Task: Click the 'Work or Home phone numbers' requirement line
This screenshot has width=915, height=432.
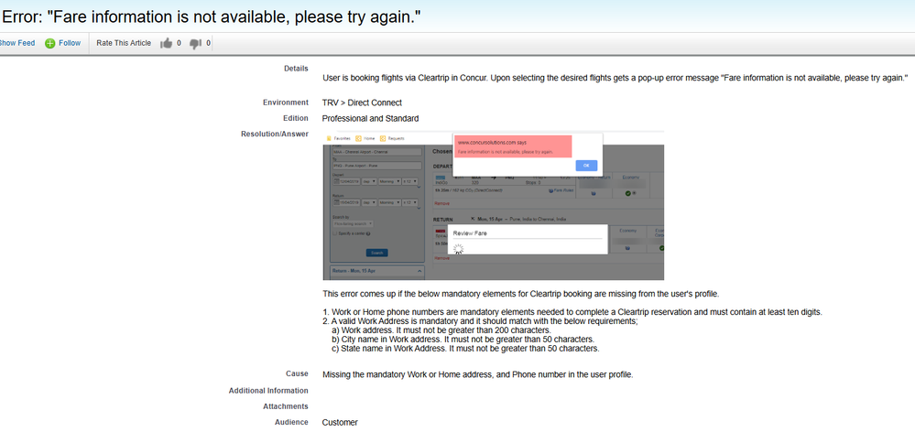Action: pos(572,312)
